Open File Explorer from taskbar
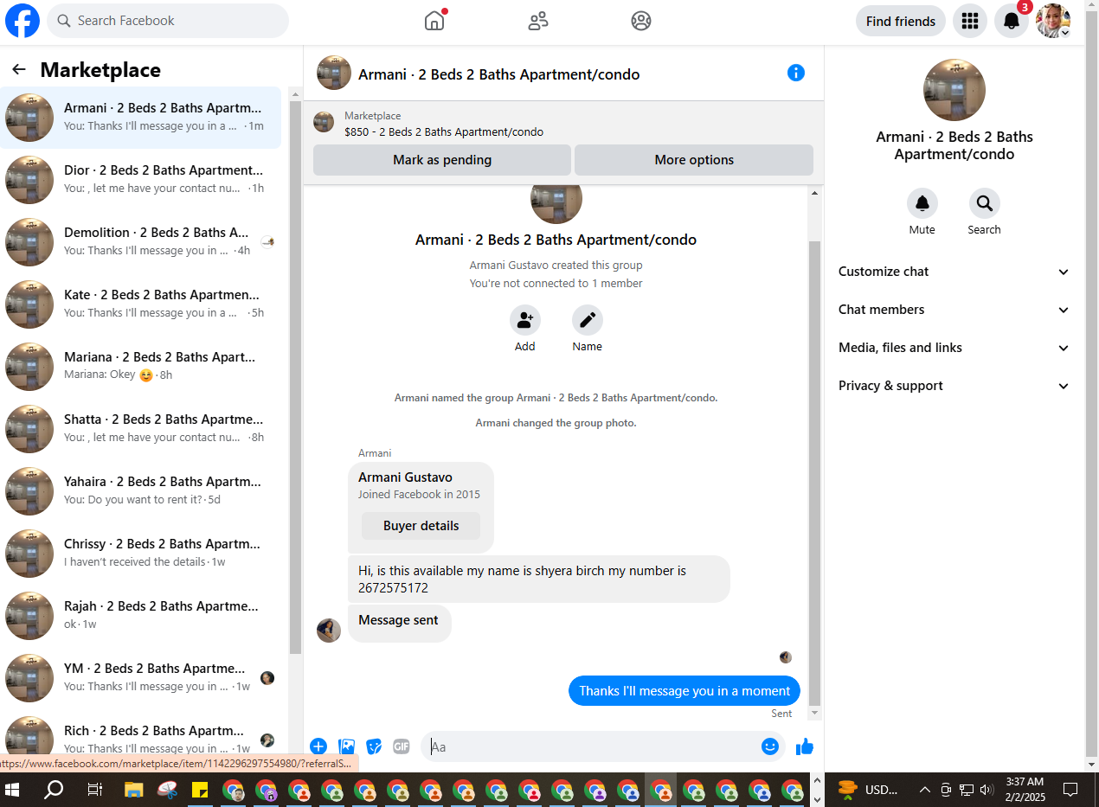Screen dimensions: 1099x807 point(133,790)
